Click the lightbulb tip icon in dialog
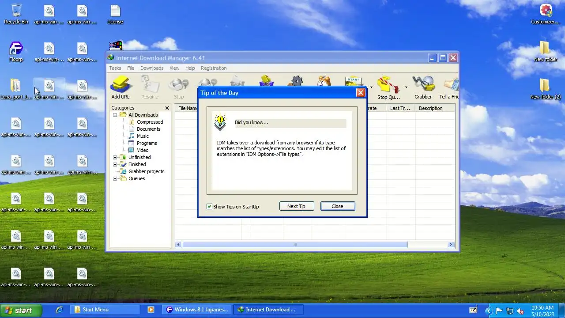The image size is (565, 318). tap(220, 122)
